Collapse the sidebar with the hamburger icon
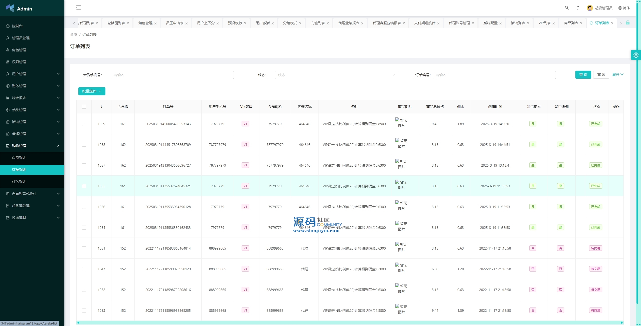 [79, 7]
